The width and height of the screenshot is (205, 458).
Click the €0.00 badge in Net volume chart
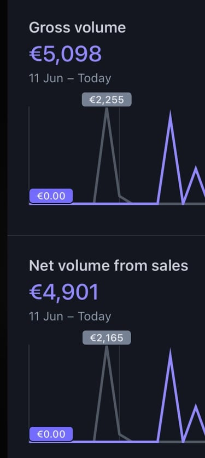pyautogui.click(x=51, y=434)
